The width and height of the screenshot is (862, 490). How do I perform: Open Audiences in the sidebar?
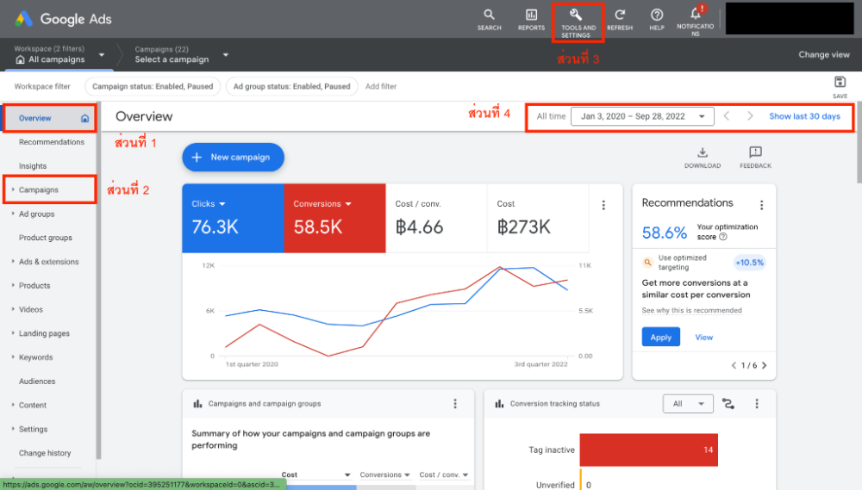pos(37,381)
